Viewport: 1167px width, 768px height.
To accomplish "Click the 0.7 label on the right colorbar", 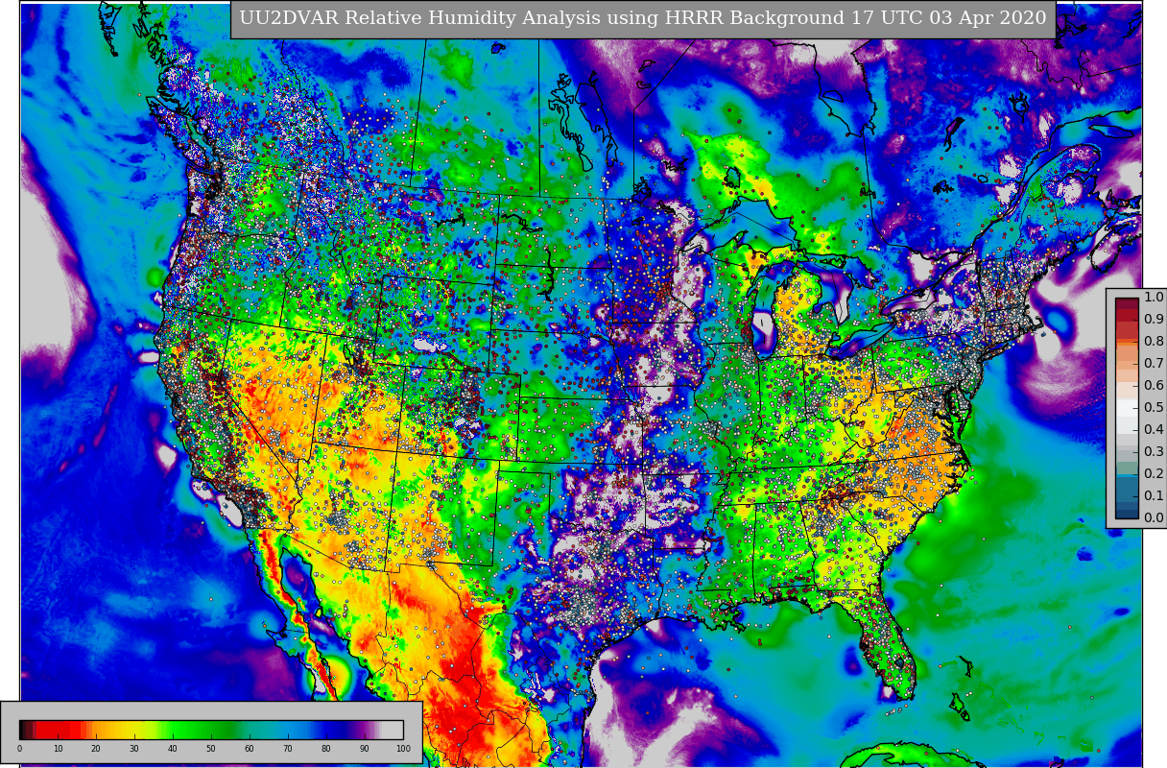I will [x=1154, y=363].
